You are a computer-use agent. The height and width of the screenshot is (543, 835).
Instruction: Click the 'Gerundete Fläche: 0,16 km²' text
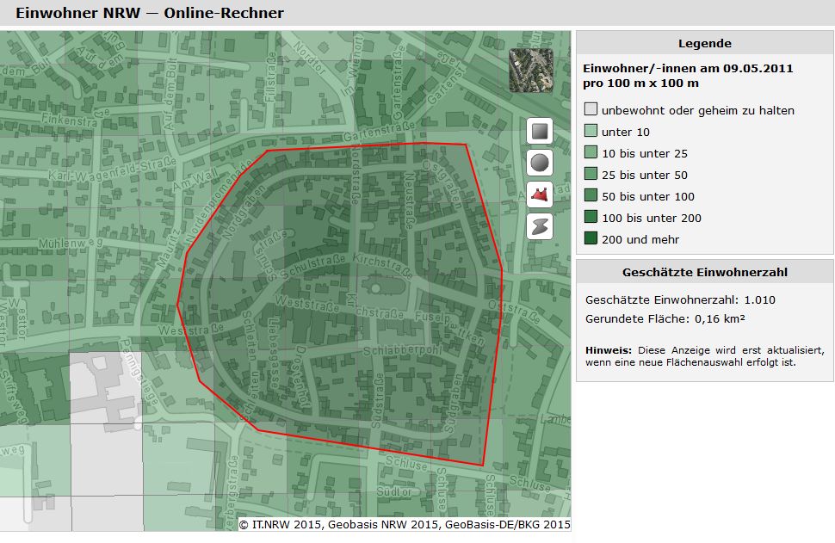[x=665, y=318]
